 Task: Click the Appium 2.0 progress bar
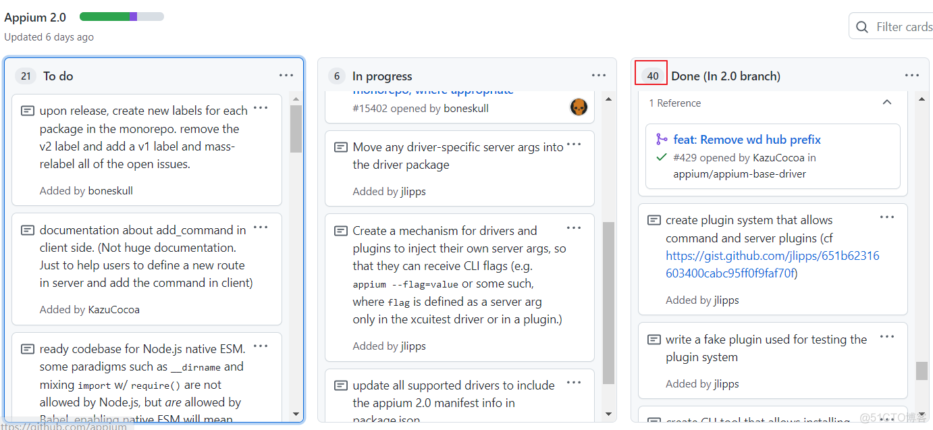click(x=122, y=16)
